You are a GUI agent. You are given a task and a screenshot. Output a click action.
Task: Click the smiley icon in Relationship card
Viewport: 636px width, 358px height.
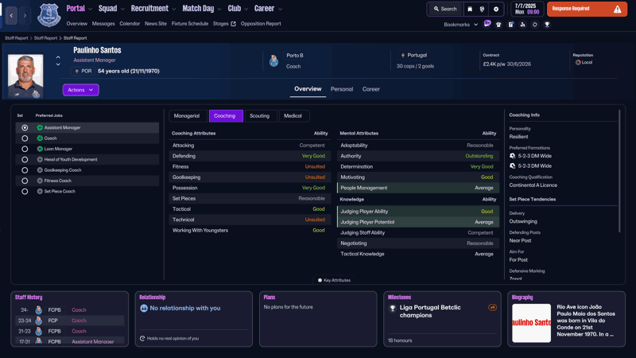click(144, 309)
